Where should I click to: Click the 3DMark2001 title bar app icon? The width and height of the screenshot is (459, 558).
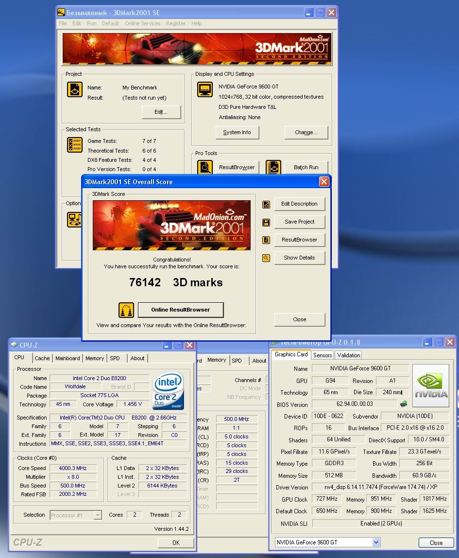click(x=61, y=13)
